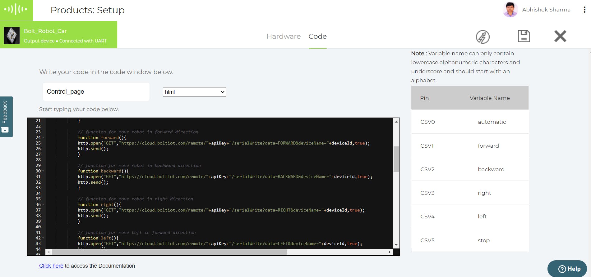Click the CSV5 pin cell
591x277 pixels.
point(427,240)
